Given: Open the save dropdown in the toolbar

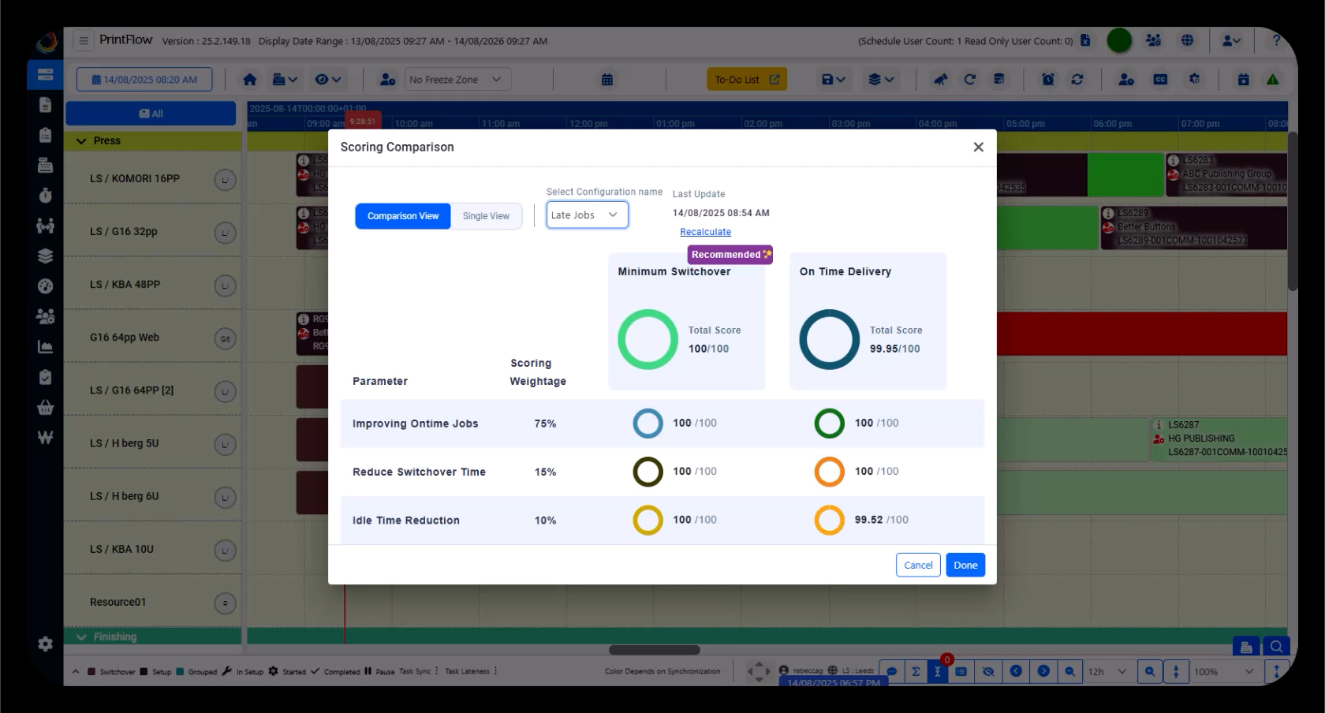Looking at the screenshot, I should (833, 79).
